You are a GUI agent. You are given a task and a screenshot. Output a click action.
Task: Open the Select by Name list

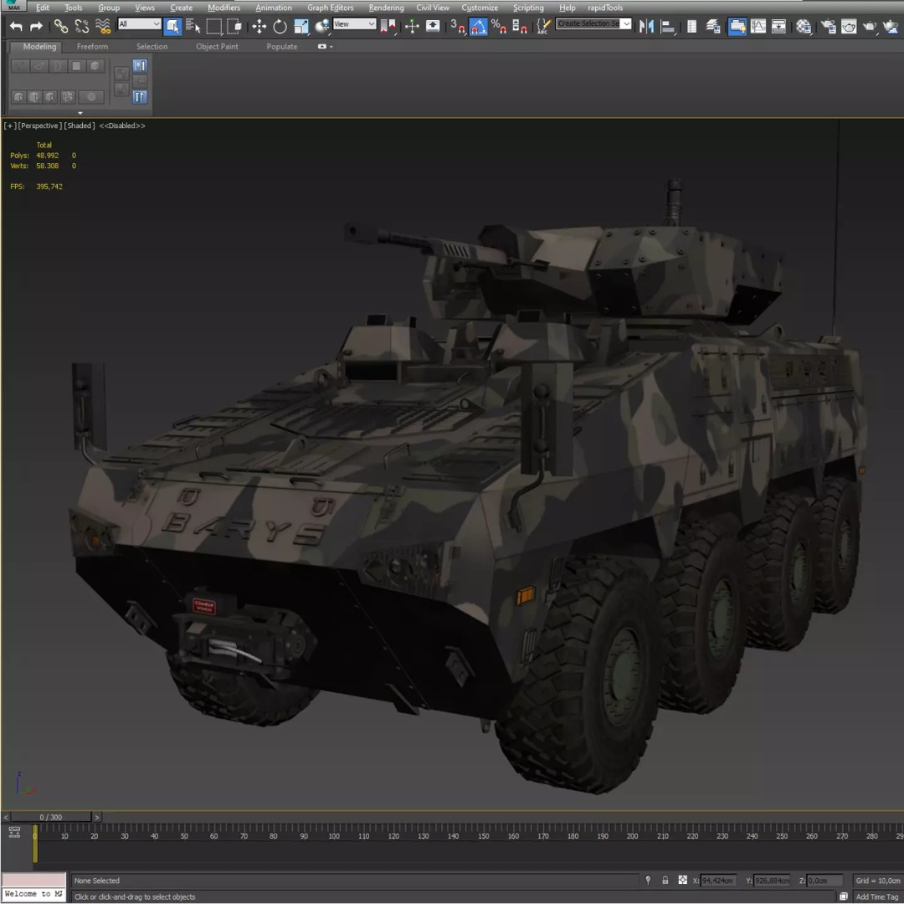193,27
